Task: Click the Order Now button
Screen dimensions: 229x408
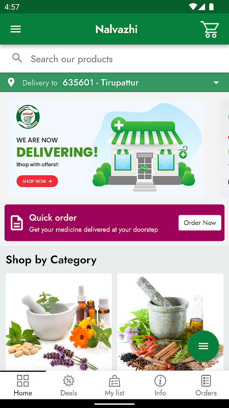Action: coord(200,223)
